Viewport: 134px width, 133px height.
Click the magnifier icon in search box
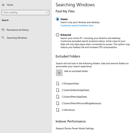(47, 13)
